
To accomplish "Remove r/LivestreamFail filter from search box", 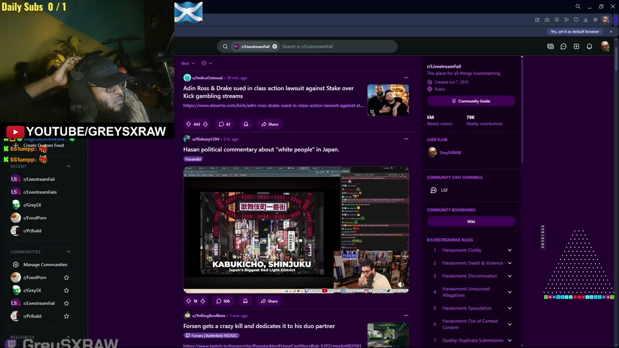I will [275, 46].
